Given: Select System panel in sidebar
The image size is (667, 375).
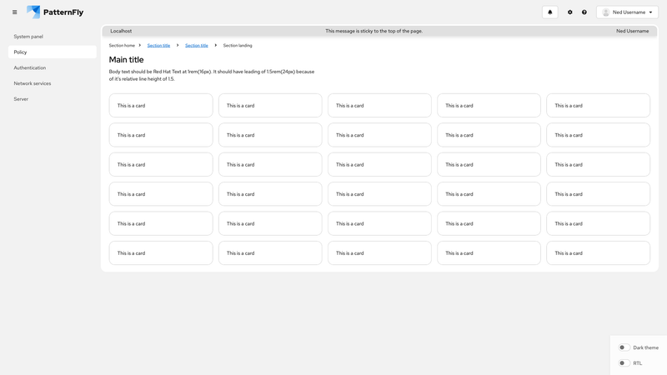Looking at the screenshot, I should pos(53,37).
